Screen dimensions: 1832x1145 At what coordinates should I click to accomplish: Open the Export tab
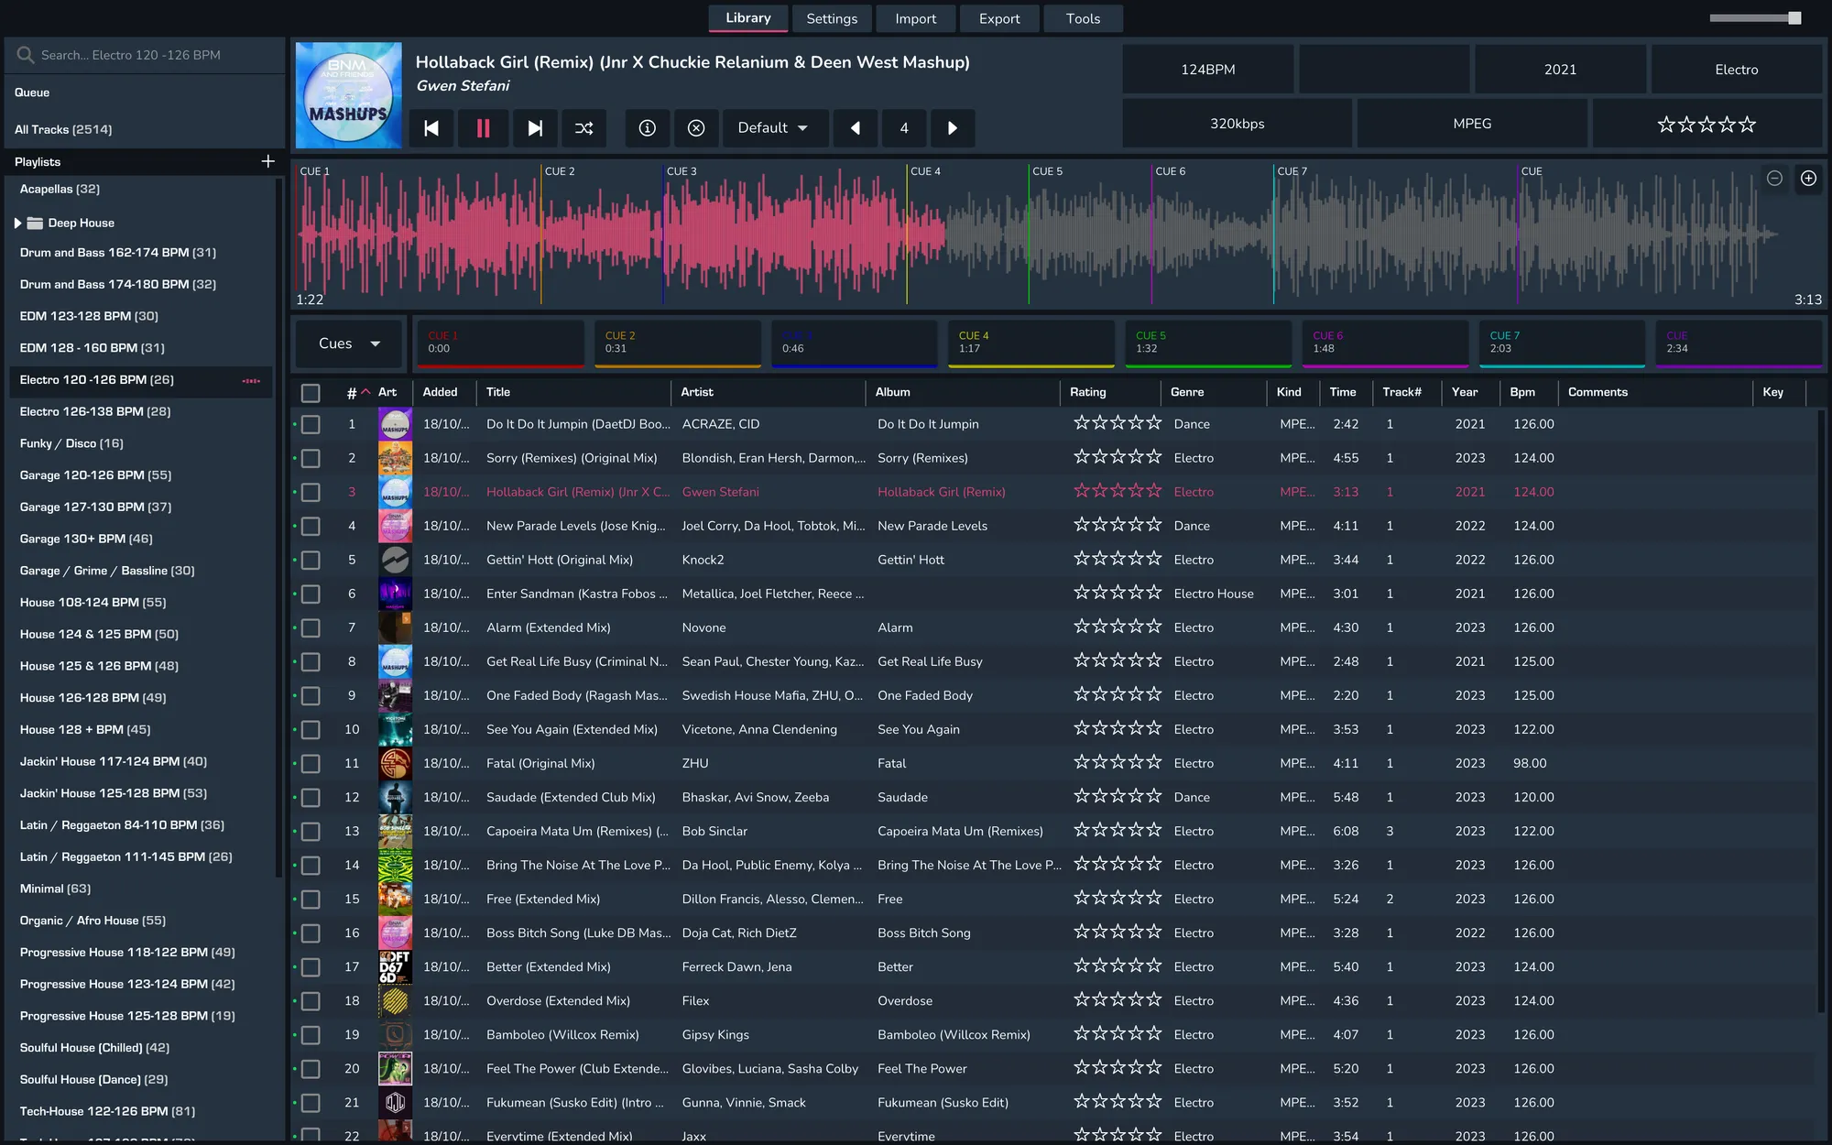point(998,18)
